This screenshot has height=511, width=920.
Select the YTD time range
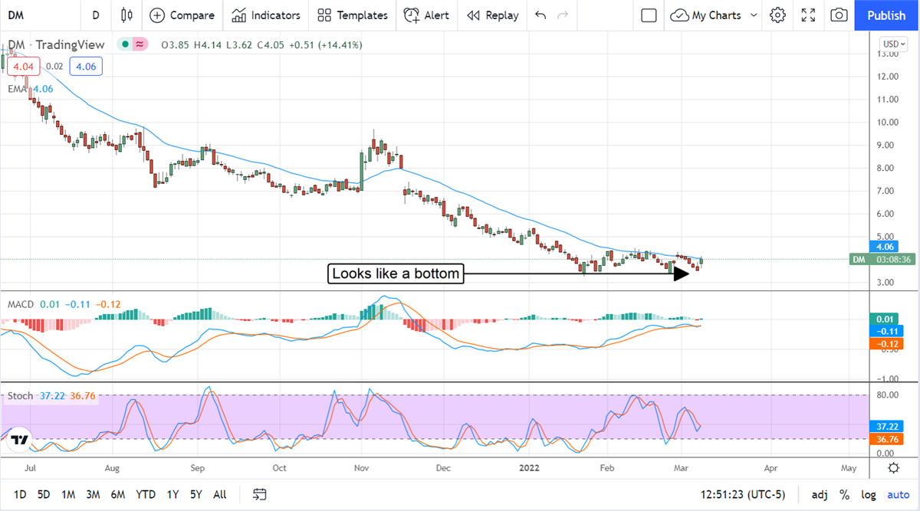pyautogui.click(x=146, y=494)
